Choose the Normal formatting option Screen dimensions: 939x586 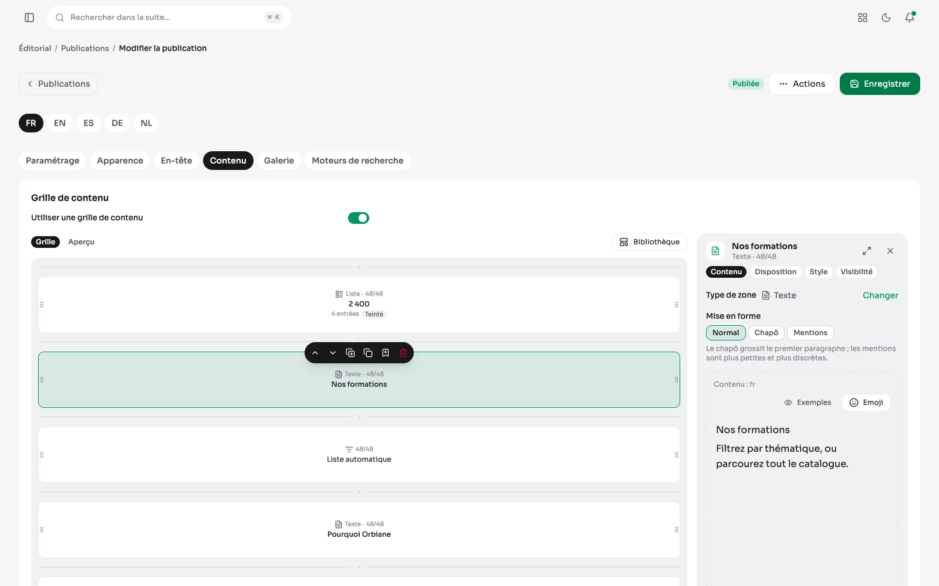click(726, 333)
